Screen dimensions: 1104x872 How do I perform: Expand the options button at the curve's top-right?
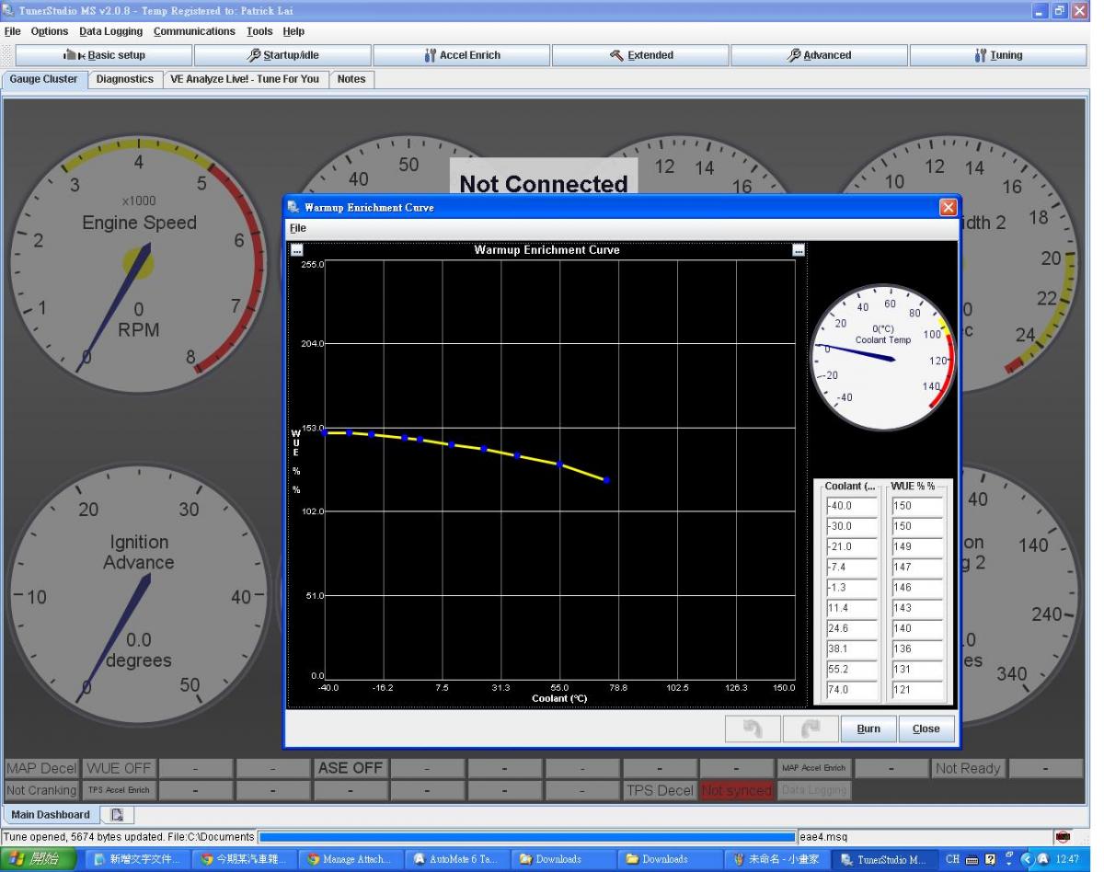pyautogui.click(x=799, y=250)
